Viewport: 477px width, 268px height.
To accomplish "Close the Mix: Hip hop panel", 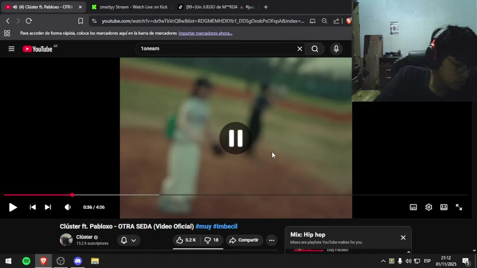I will point(403,237).
